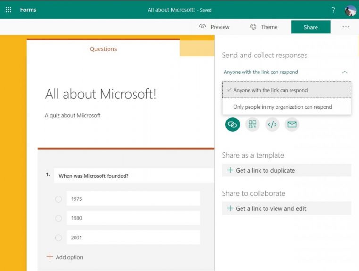Collapse the response permission dropdown chevron
Viewport: 359px width, 271px height.
(344, 72)
